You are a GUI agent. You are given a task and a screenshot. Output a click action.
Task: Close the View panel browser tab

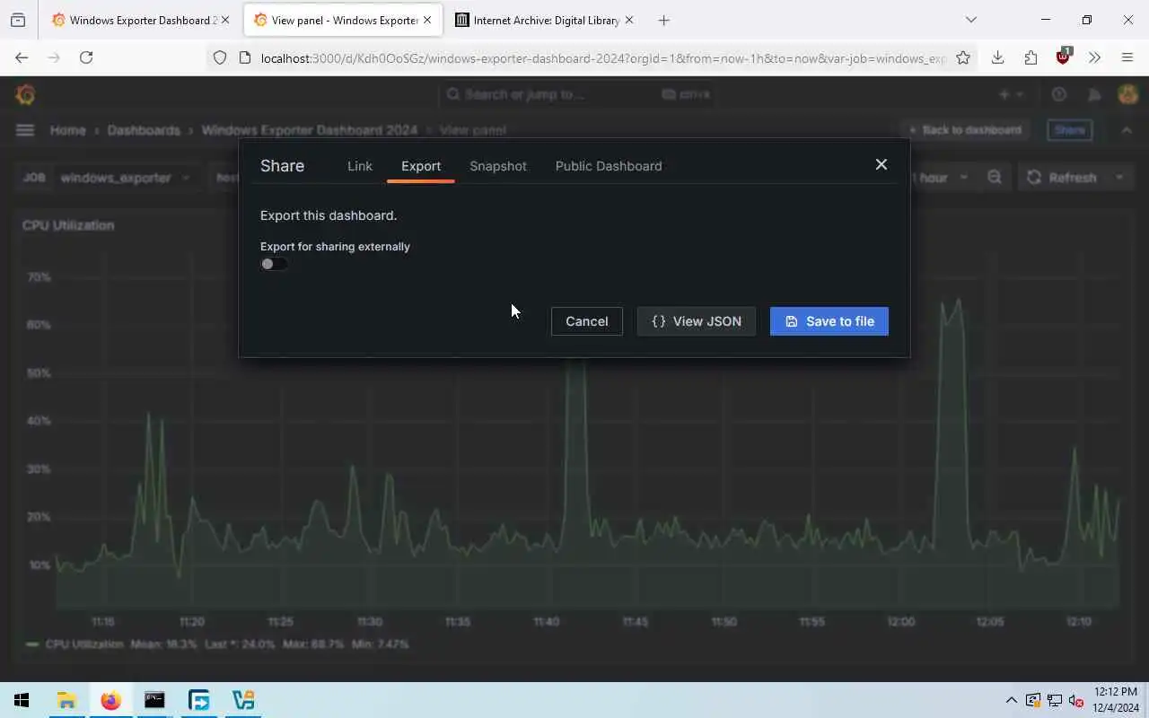427,20
